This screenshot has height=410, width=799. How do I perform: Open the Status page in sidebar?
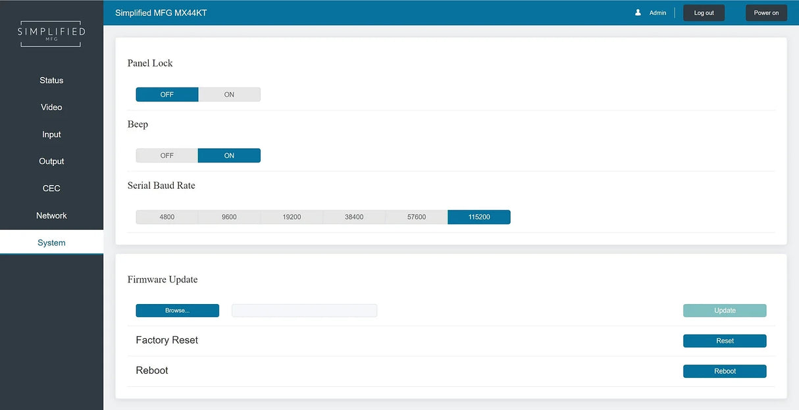51,80
